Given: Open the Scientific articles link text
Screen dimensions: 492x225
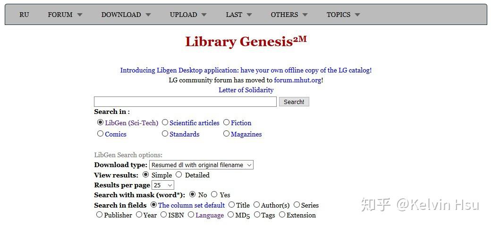Looking at the screenshot, I should (x=195, y=123).
